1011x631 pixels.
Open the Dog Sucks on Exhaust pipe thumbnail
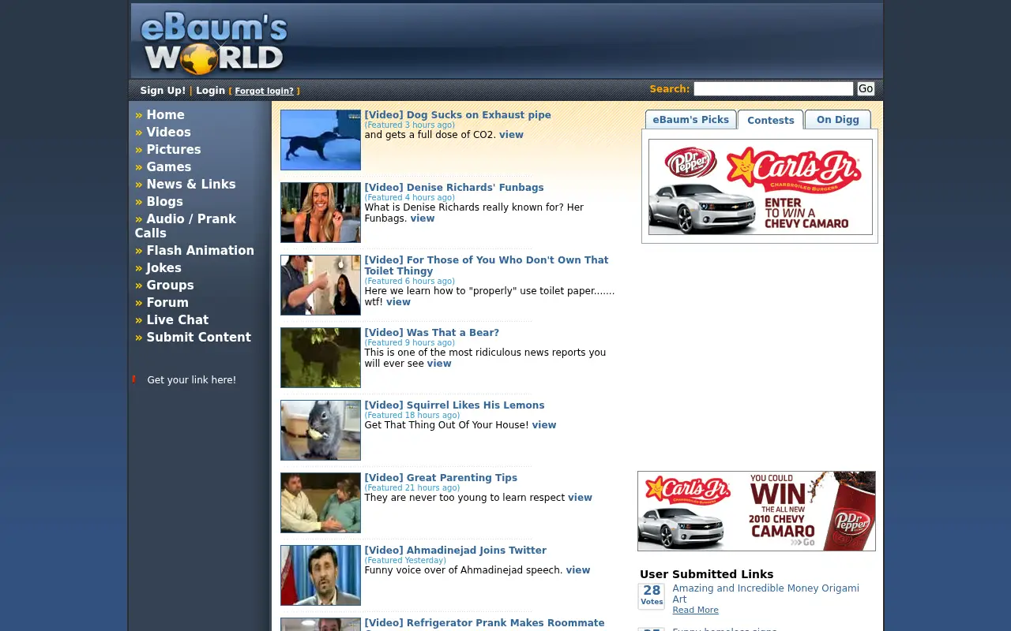pyautogui.click(x=321, y=140)
